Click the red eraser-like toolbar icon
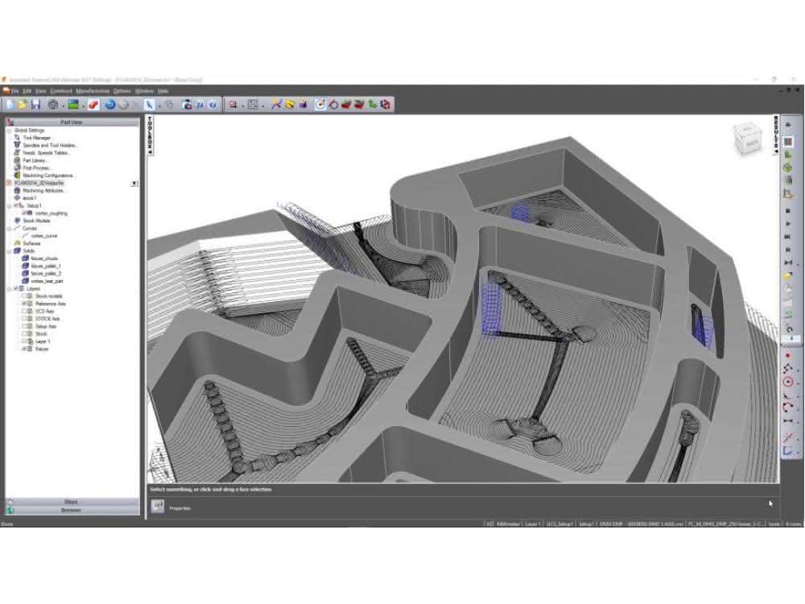 (93, 104)
